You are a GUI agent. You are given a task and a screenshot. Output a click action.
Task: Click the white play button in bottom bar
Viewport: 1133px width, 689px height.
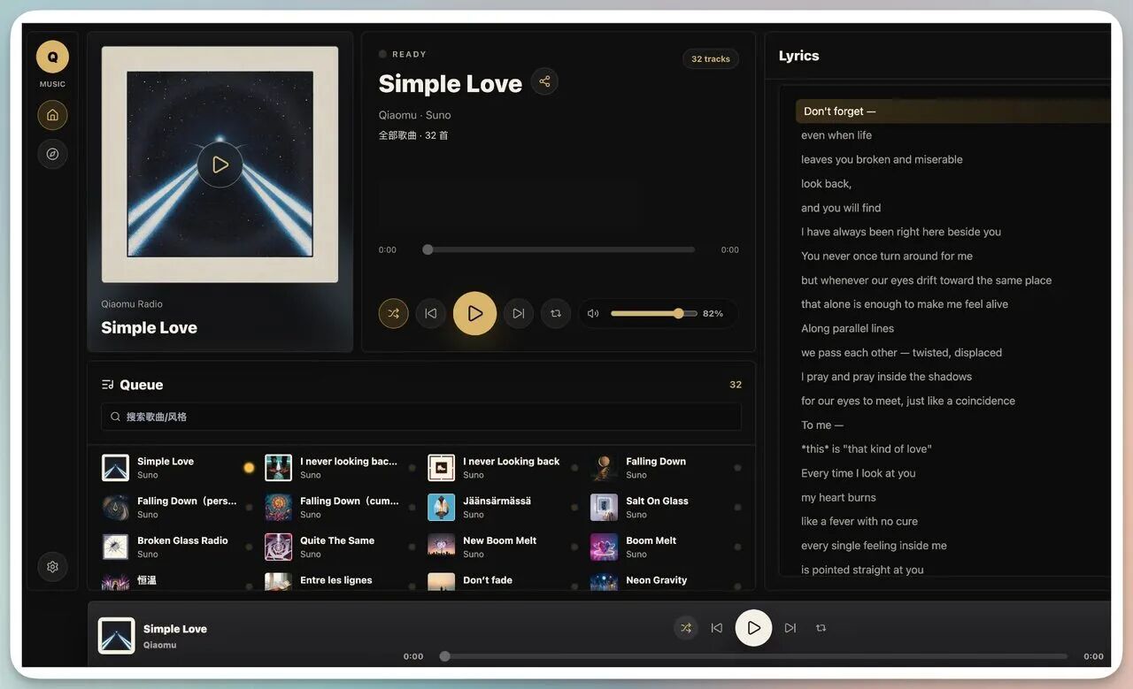point(754,628)
